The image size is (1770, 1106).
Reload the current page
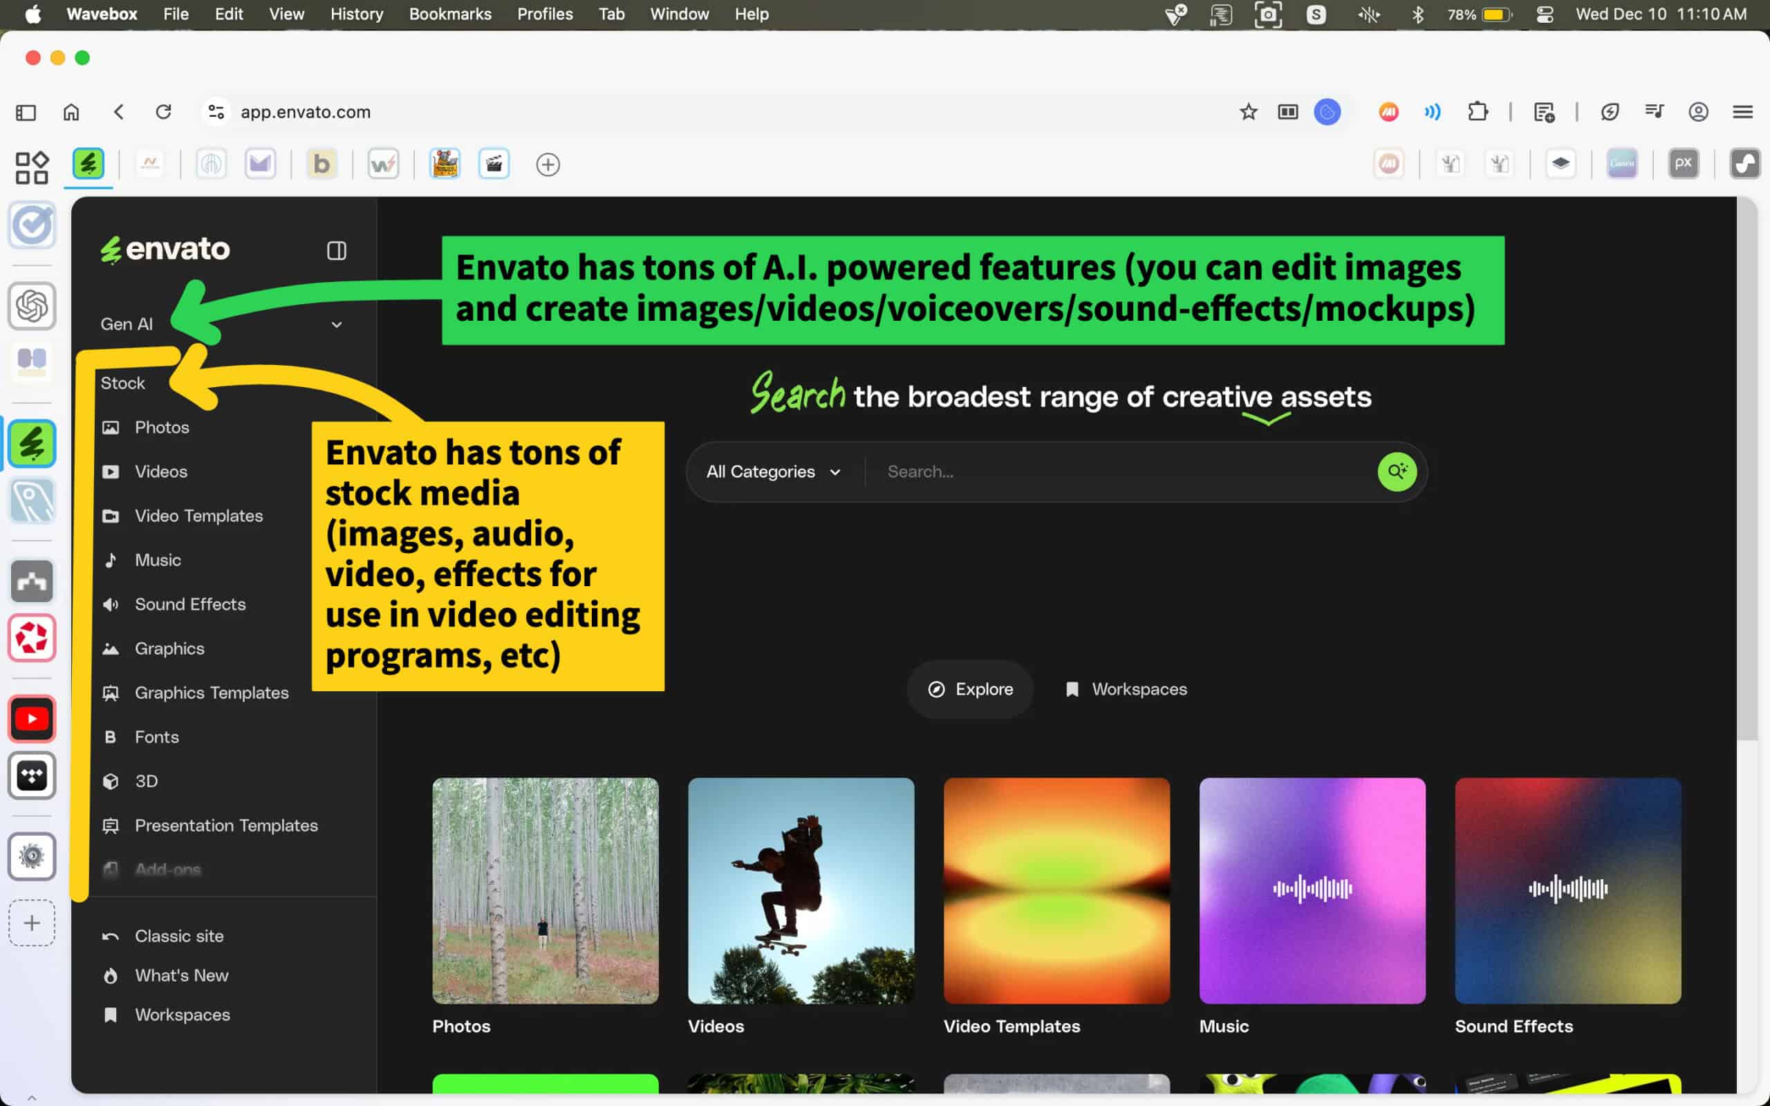pos(163,112)
